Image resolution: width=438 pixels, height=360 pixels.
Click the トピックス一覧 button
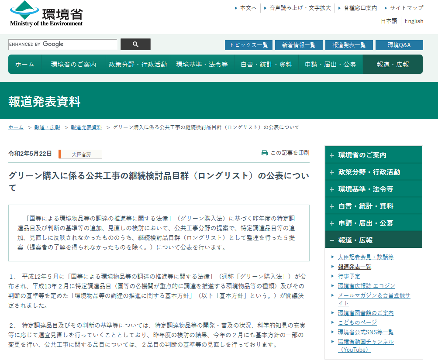[x=248, y=45]
